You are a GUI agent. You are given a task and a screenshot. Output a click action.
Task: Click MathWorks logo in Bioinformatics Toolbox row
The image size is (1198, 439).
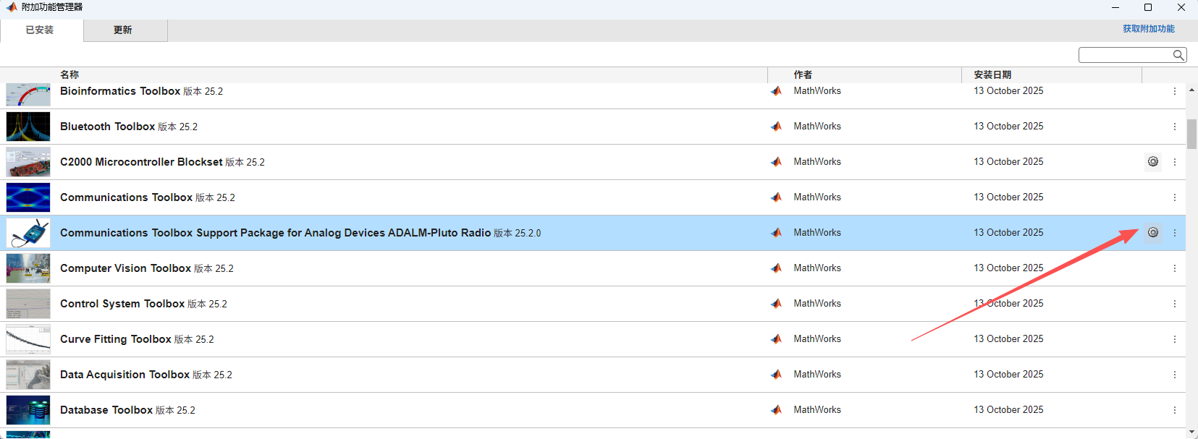pos(777,91)
